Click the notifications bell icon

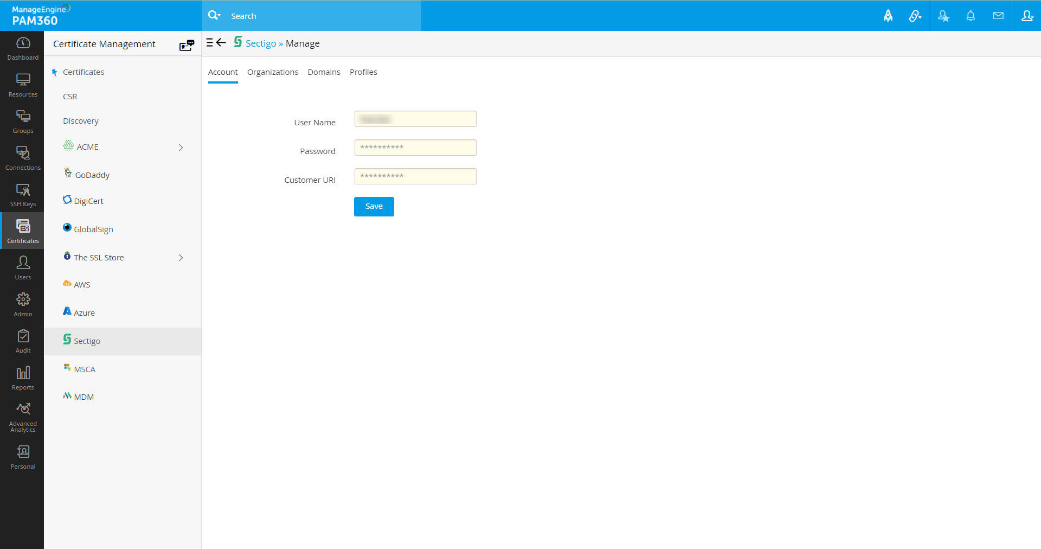coord(971,16)
